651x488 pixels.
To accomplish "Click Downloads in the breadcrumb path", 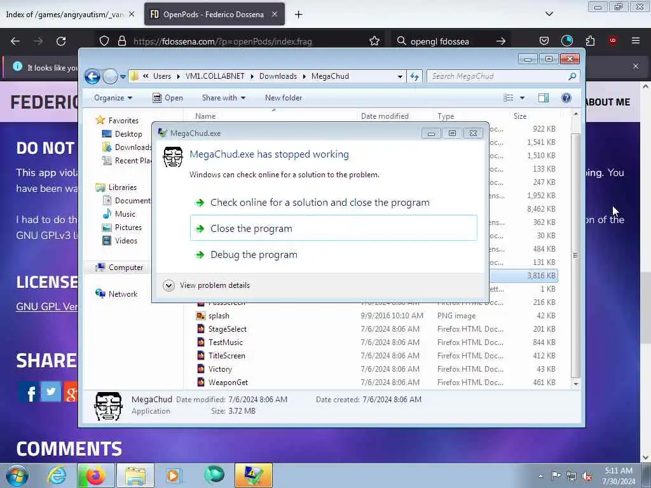I will click(x=278, y=76).
